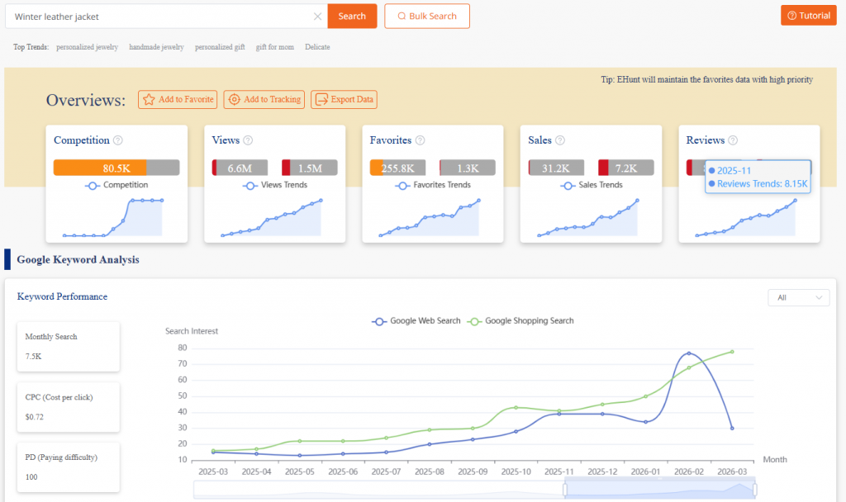Click the Sales help icon
This screenshot has width=846, height=502.
[560, 140]
